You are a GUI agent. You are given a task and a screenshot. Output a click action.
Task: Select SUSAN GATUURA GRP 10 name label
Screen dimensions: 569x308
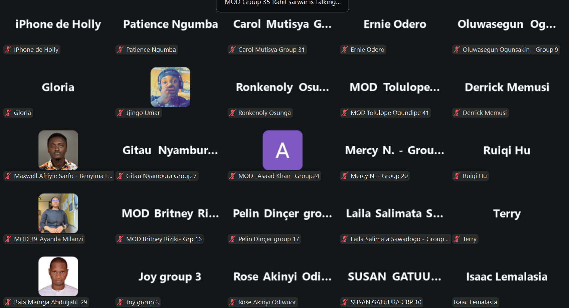pos(386,302)
